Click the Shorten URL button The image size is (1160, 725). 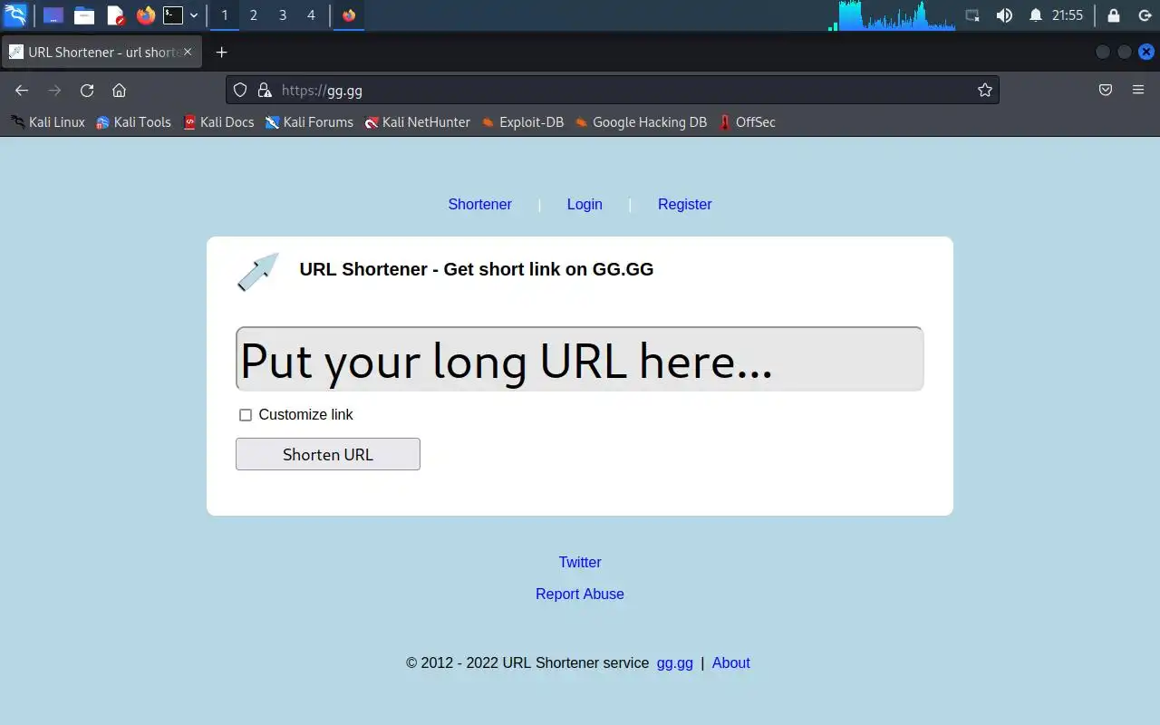click(328, 454)
